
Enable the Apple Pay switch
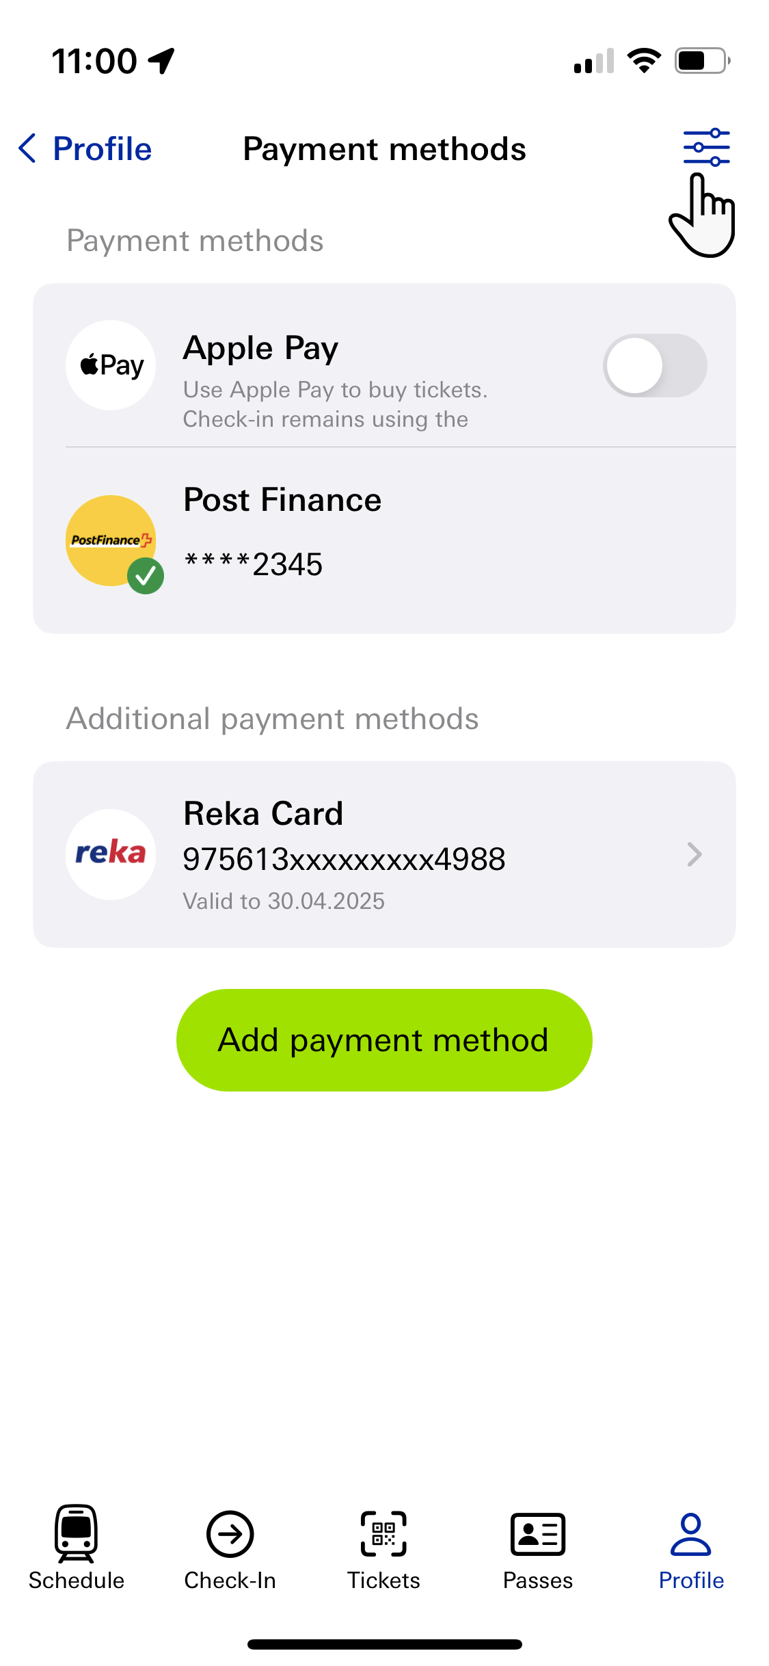(655, 365)
